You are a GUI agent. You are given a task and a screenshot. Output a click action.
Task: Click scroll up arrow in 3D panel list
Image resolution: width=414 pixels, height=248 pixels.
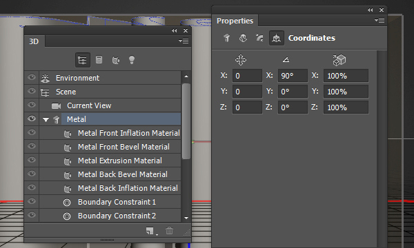(x=186, y=76)
